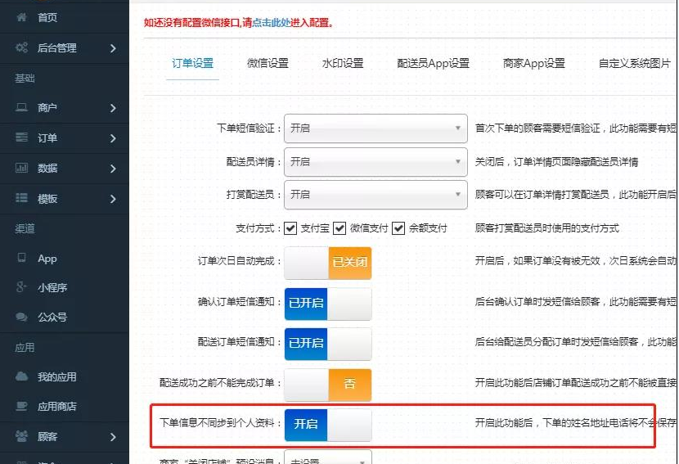Open App under 渠道 in the sidebar
This screenshot has height=464, width=679.
pyautogui.click(x=47, y=259)
